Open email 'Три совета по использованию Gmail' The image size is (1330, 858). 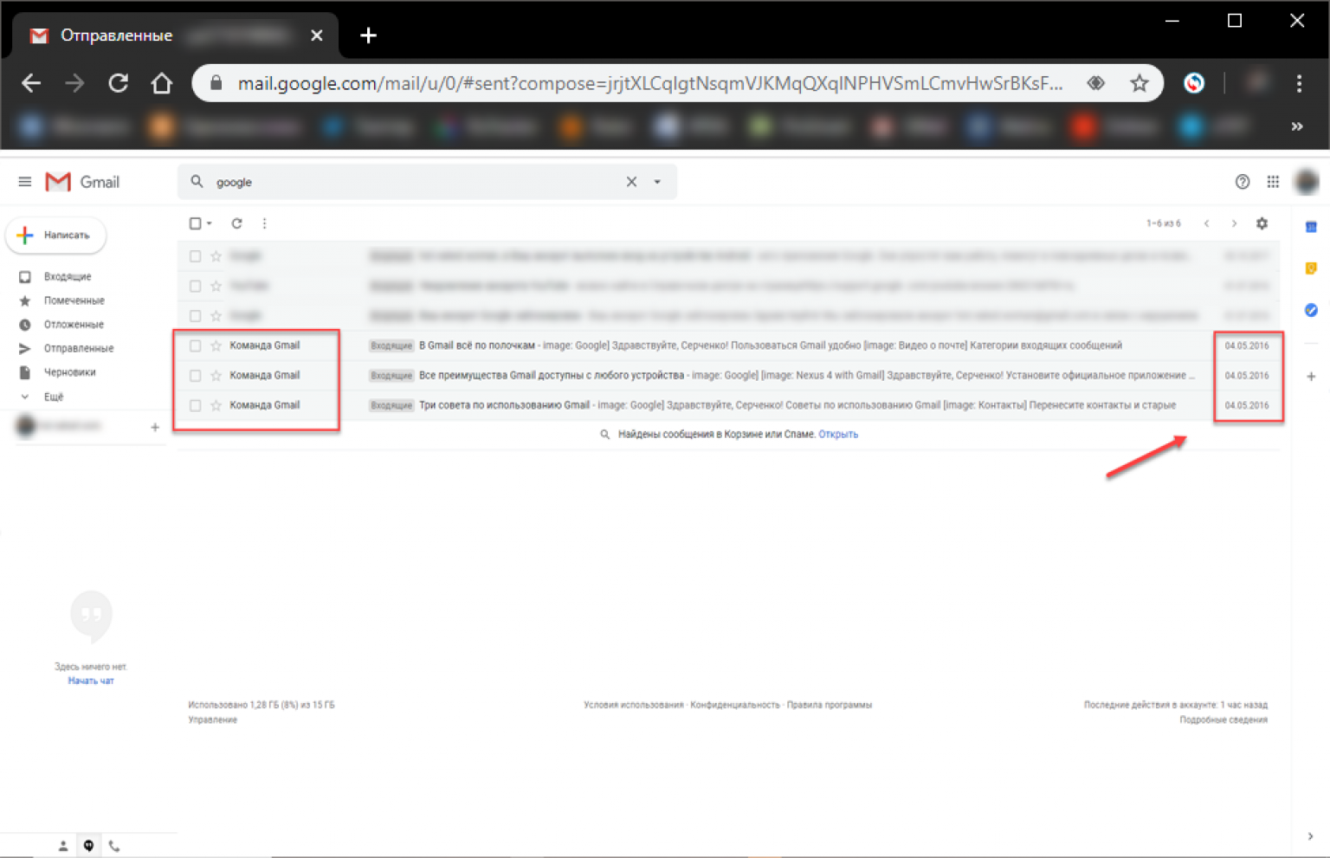point(729,405)
